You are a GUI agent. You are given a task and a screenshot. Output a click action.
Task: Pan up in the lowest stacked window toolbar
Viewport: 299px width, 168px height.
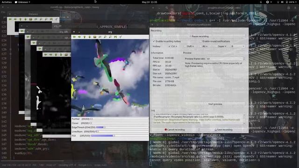(x=56, y=55)
